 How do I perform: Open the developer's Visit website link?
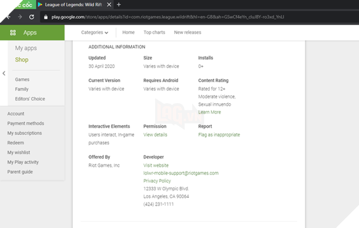(x=156, y=165)
